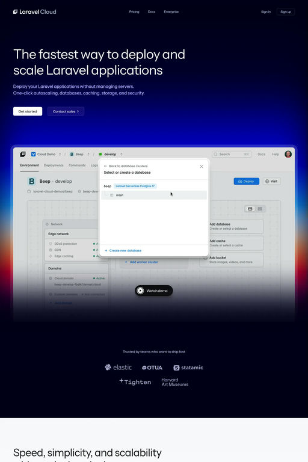308x462 pixels.
Task: Open the Docs nav link
Action: pyautogui.click(x=152, y=12)
